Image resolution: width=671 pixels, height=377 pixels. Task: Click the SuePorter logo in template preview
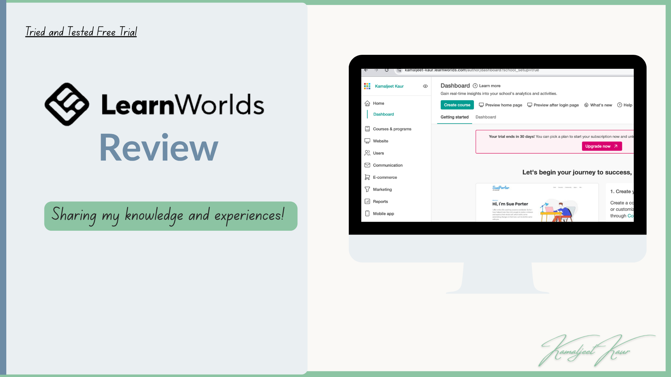click(501, 188)
